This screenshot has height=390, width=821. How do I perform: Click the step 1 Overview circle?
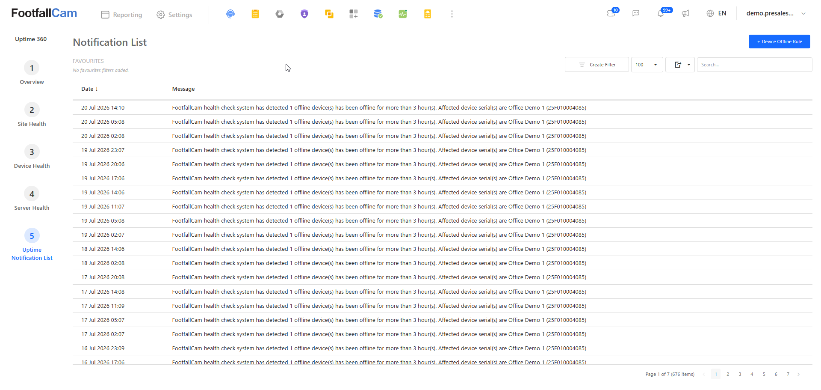(x=32, y=68)
